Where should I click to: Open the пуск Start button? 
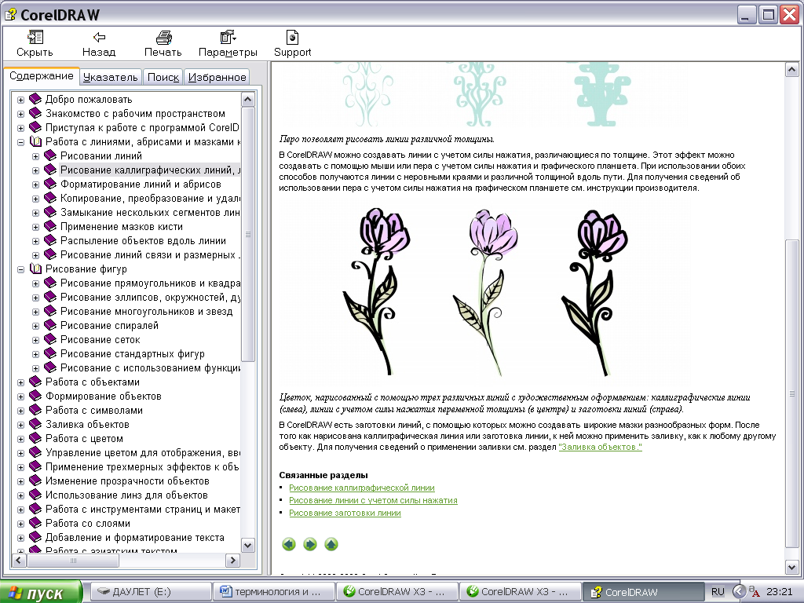pyautogui.click(x=41, y=592)
